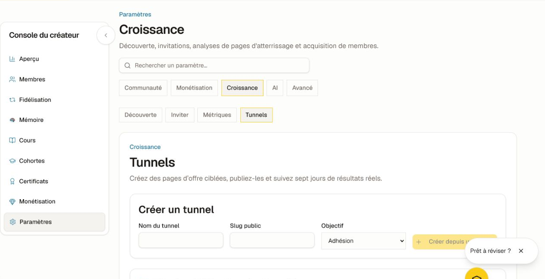The image size is (545, 279).
Task: Open the Avancé settings tab
Action: (302, 88)
